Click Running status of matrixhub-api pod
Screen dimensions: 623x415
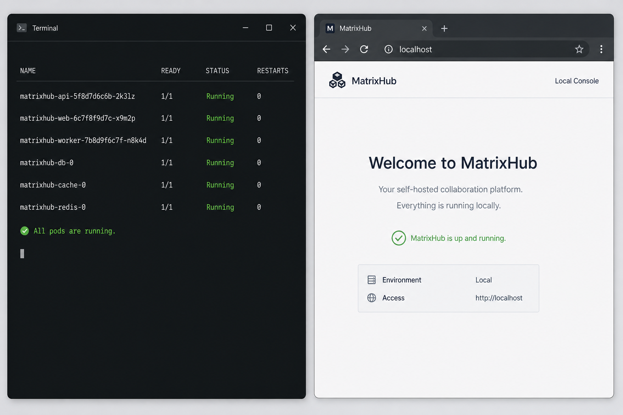pos(220,96)
